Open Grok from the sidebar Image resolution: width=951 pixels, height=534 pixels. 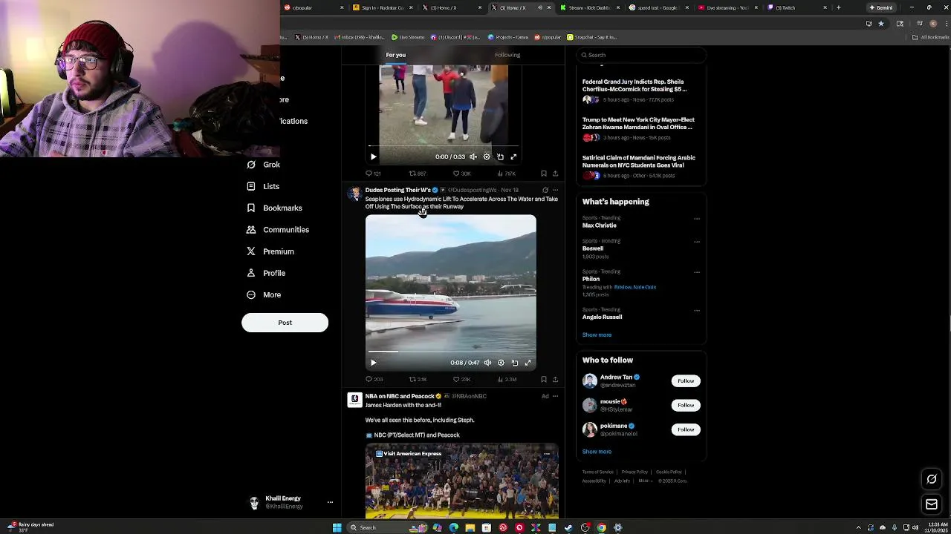[x=264, y=165]
